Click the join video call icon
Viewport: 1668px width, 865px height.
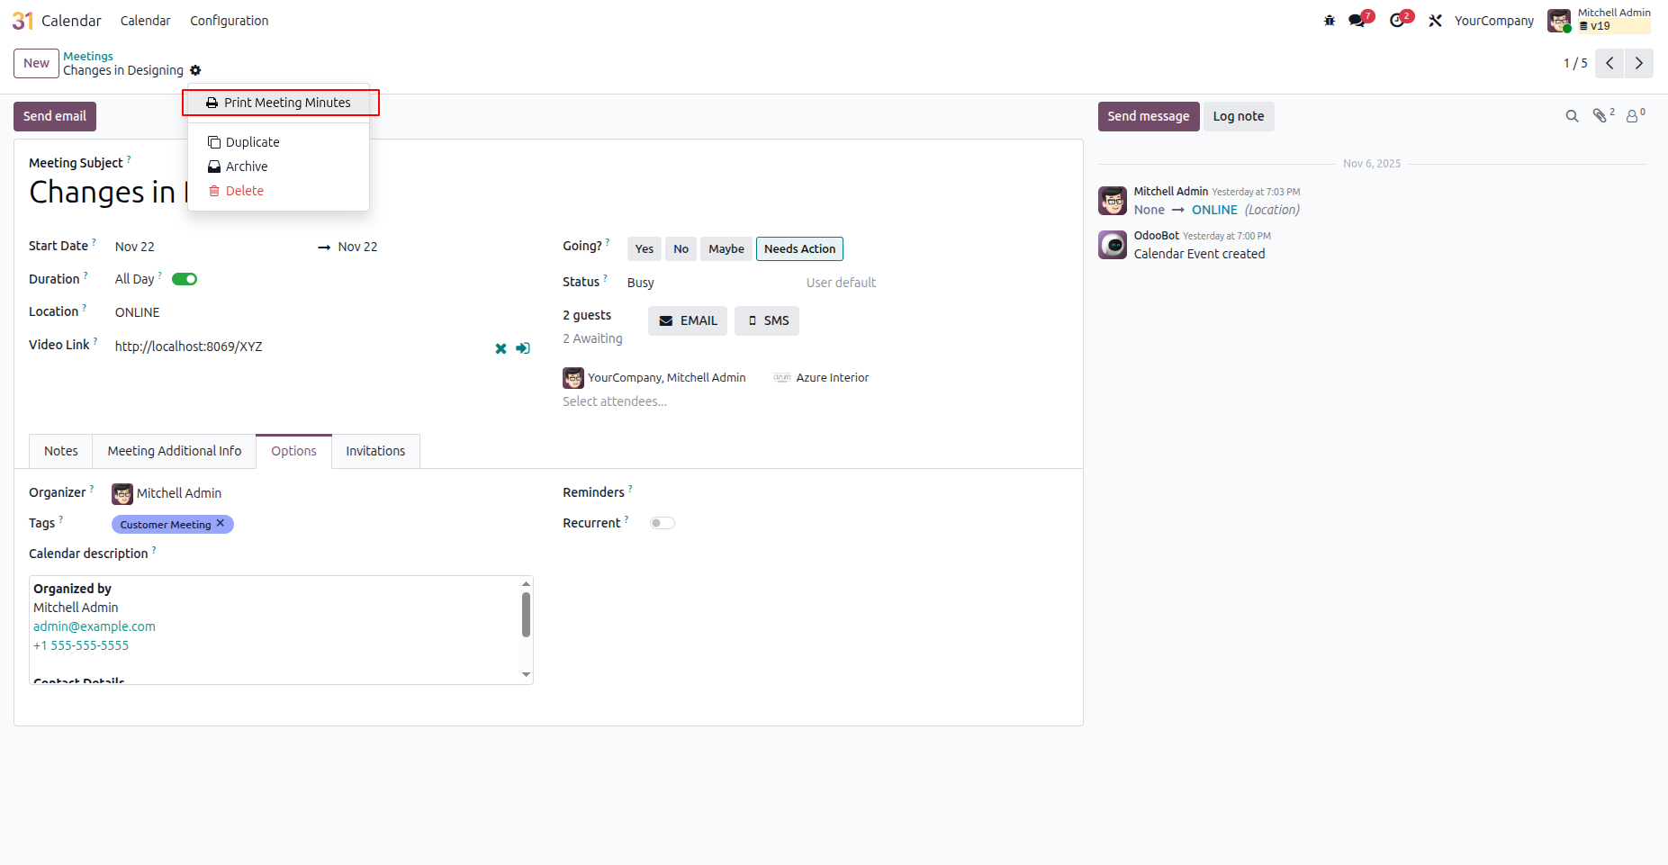(x=523, y=348)
